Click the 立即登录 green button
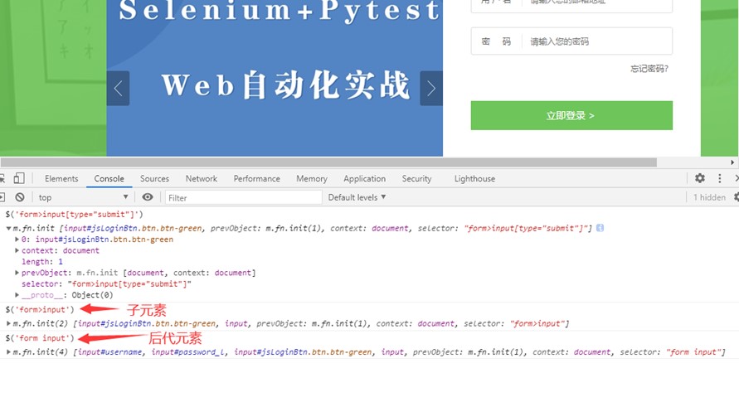The width and height of the screenshot is (739, 402). [571, 115]
